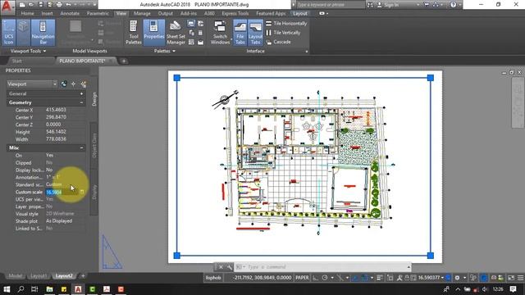Click Tile Vertically
The width and height of the screenshot is (525, 295).
(x=283, y=33)
